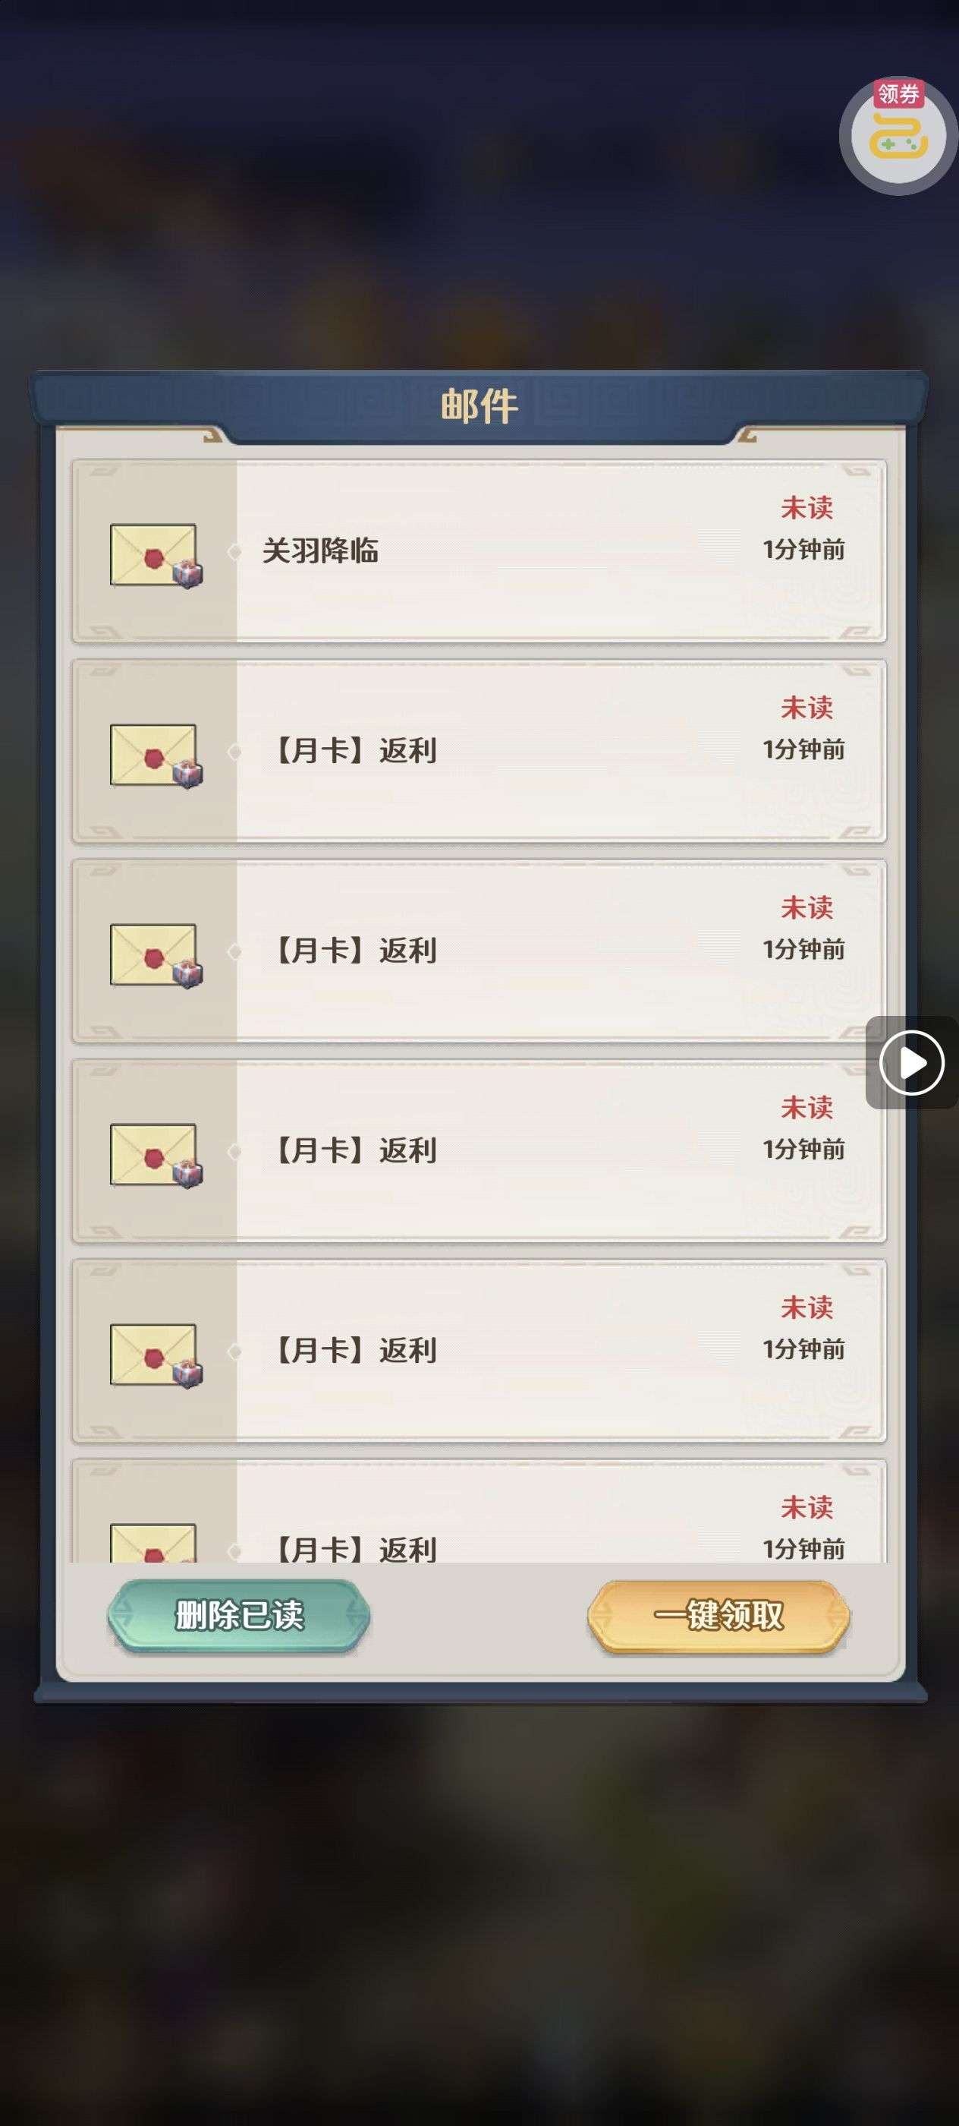959x2126 pixels.
Task: Tap the envelope icon of the fifth mail
Action: 156,1355
